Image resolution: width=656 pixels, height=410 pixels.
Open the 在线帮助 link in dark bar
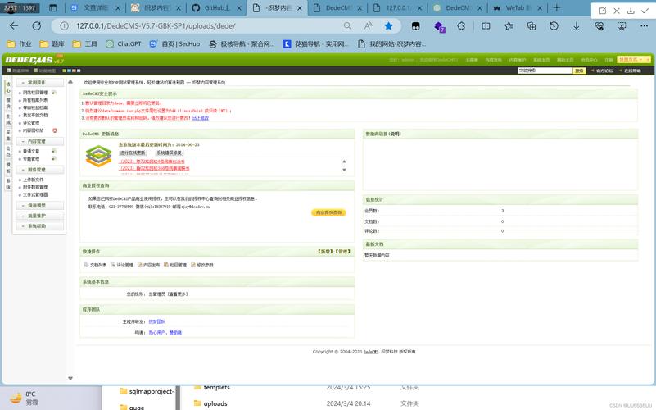(630, 71)
